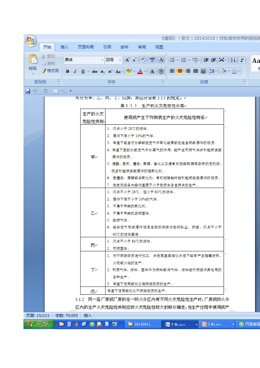The width and height of the screenshot is (260, 368).
Task: Open the 页面布局 (Page Layout) tab
Action: point(86,47)
